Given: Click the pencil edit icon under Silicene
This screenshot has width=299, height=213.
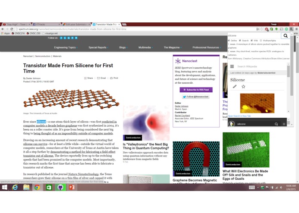Looking at the screenshot, I should (x=234, y=87).
